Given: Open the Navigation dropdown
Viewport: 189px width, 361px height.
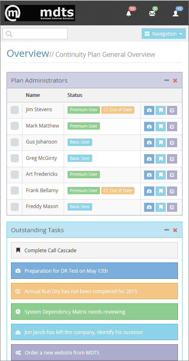Looking at the screenshot, I should [164, 34].
